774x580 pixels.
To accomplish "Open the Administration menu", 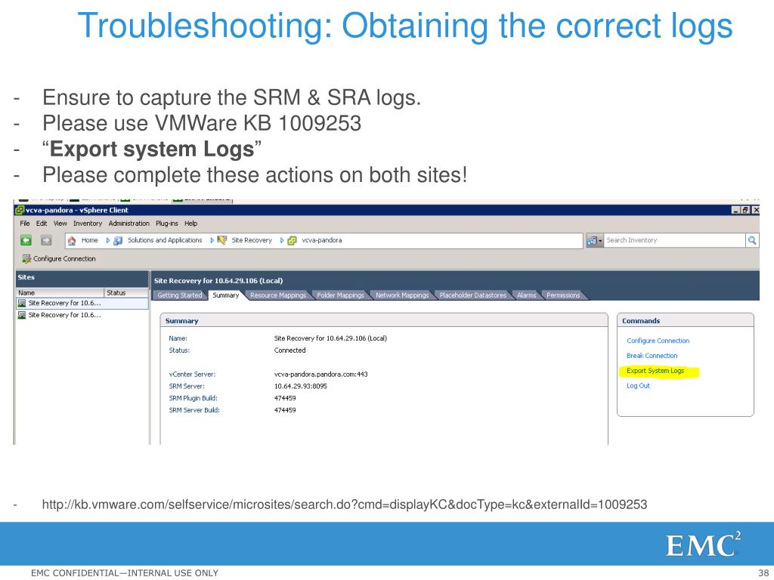I will tap(128, 224).
